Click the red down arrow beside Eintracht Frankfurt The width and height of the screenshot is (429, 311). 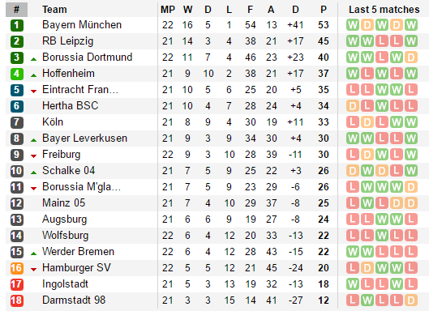[33, 91]
